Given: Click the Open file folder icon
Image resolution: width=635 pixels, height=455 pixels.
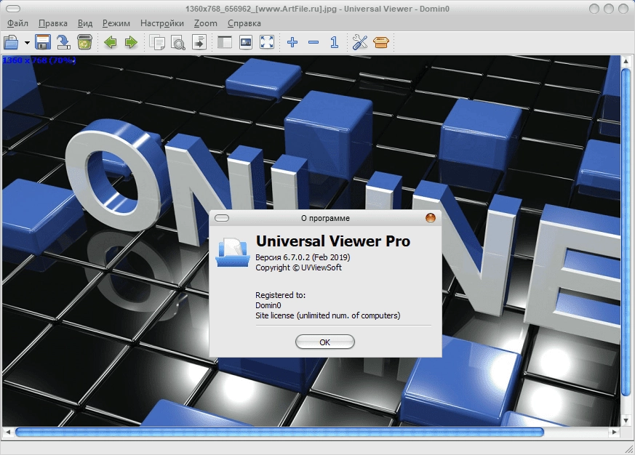Looking at the screenshot, I should [x=12, y=42].
